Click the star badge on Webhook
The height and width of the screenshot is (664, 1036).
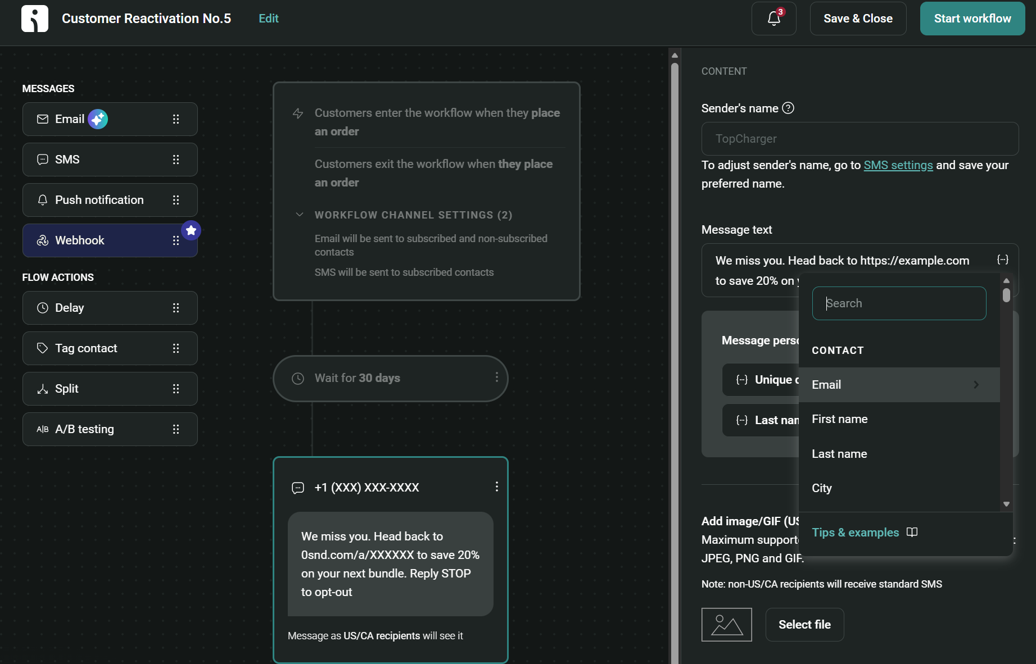(191, 230)
